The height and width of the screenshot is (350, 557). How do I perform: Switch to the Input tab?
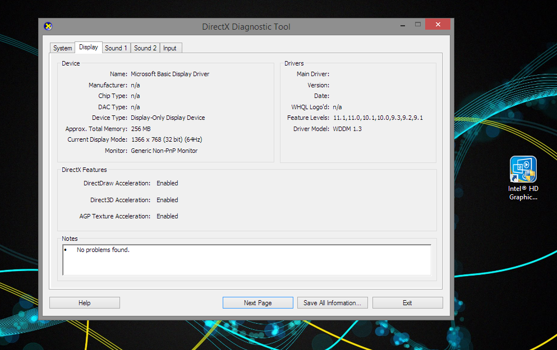tap(170, 48)
